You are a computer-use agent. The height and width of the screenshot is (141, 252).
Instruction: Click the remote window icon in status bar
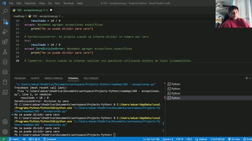(4, 139)
